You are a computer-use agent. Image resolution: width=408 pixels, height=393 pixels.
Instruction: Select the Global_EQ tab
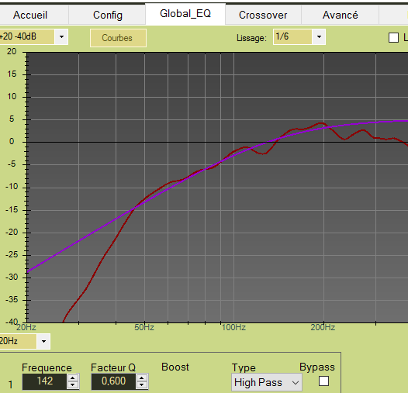[185, 14]
